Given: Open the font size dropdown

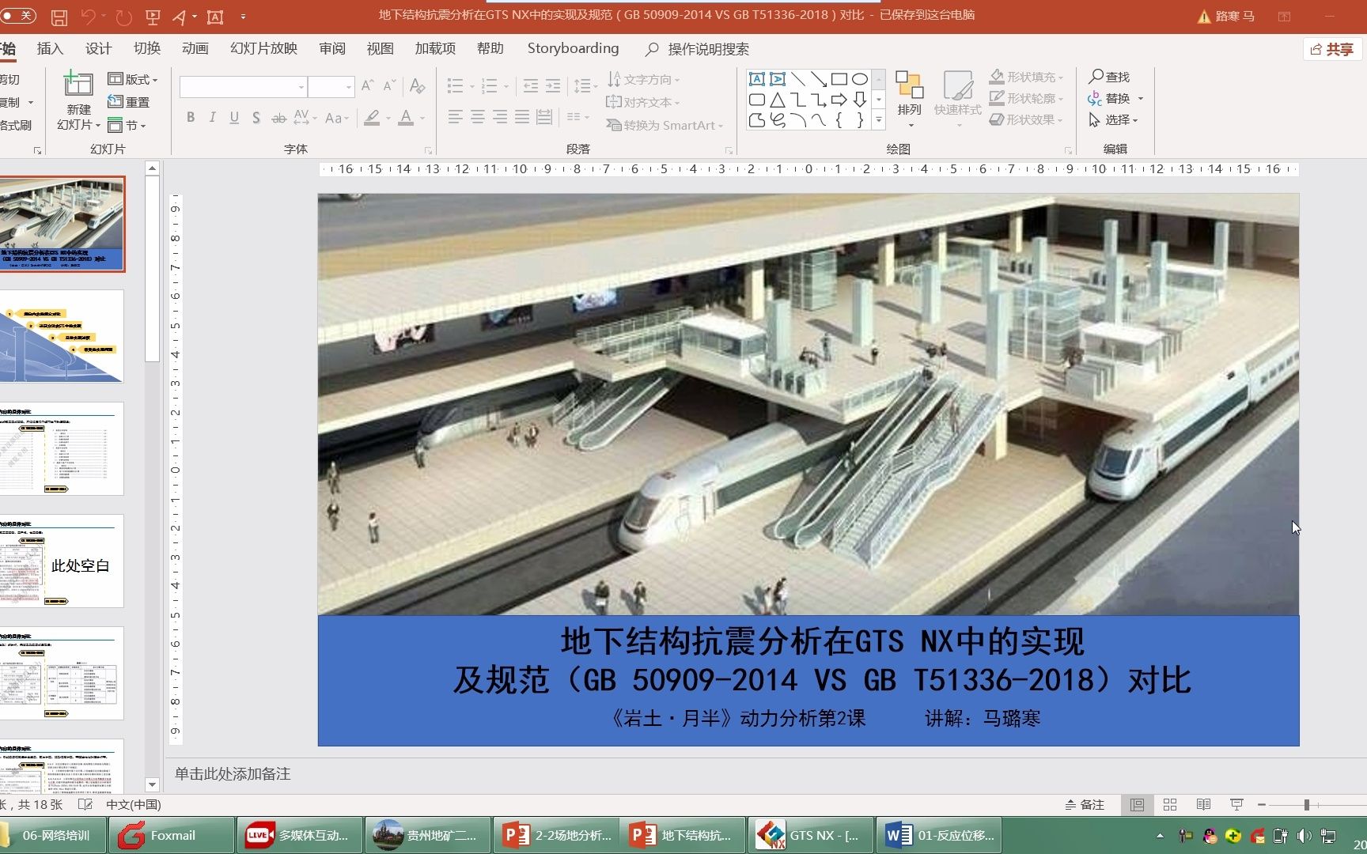Looking at the screenshot, I should coord(348,87).
